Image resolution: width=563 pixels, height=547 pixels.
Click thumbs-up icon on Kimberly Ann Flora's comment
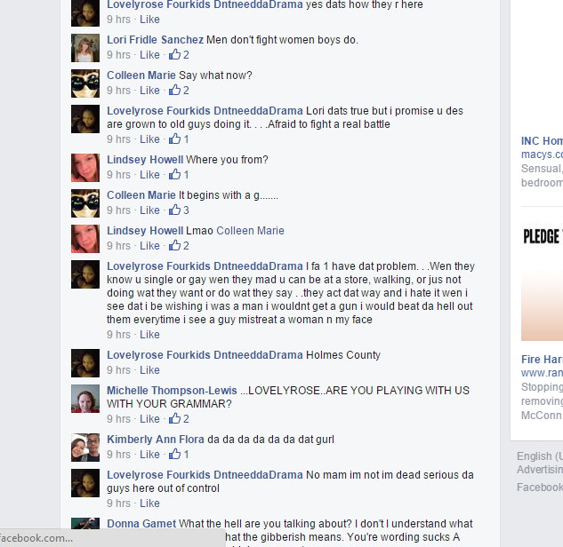pyautogui.click(x=175, y=454)
